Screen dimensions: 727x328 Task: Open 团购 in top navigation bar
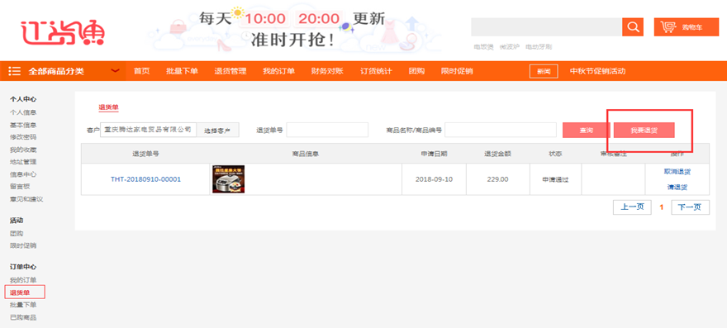(416, 71)
